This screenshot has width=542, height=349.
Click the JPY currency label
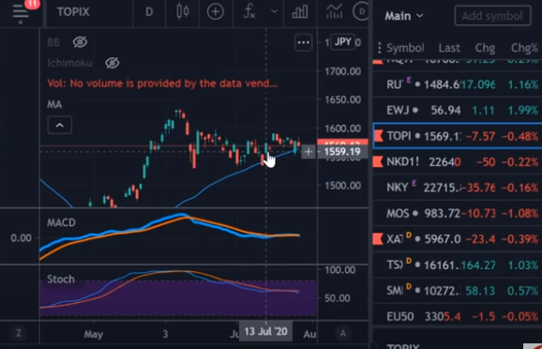tap(343, 42)
